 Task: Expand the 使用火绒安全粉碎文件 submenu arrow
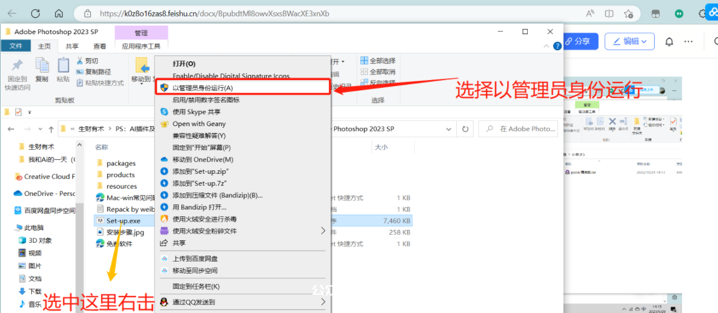coord(323,230)
